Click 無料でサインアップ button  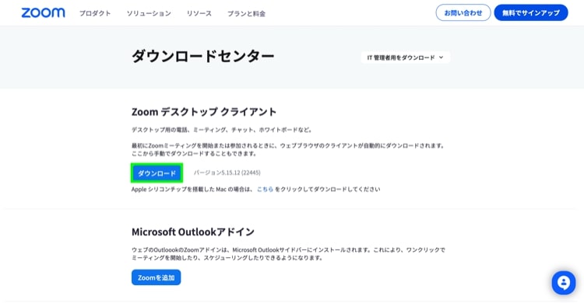(531, 12)
